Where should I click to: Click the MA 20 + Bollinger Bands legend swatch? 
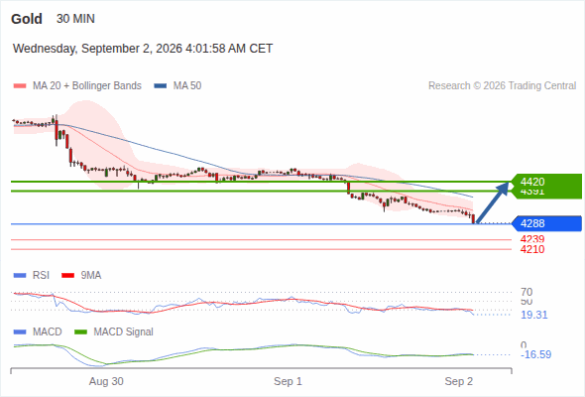click(20, 86)
